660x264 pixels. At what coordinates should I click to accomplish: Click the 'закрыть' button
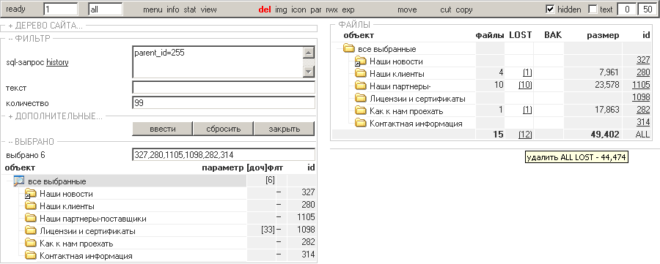(284, 129)
